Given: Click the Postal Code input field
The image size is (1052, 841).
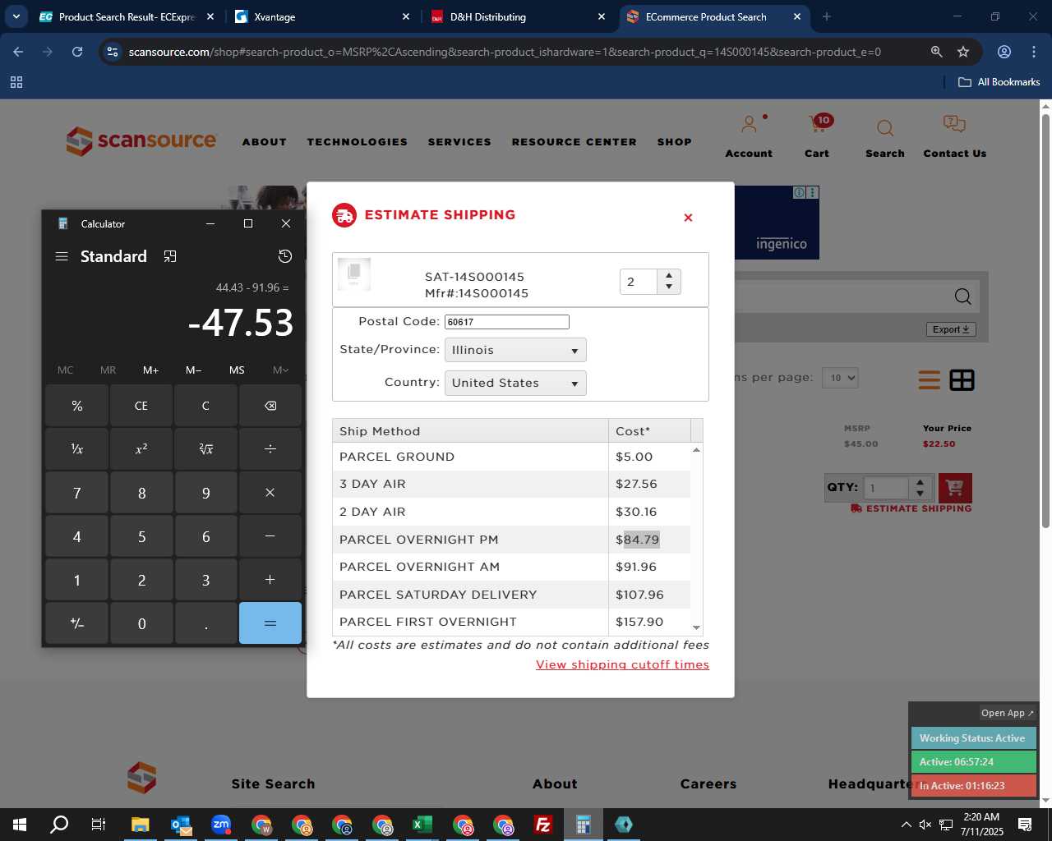Looking at the screenshot, I should tap(506, 322).
